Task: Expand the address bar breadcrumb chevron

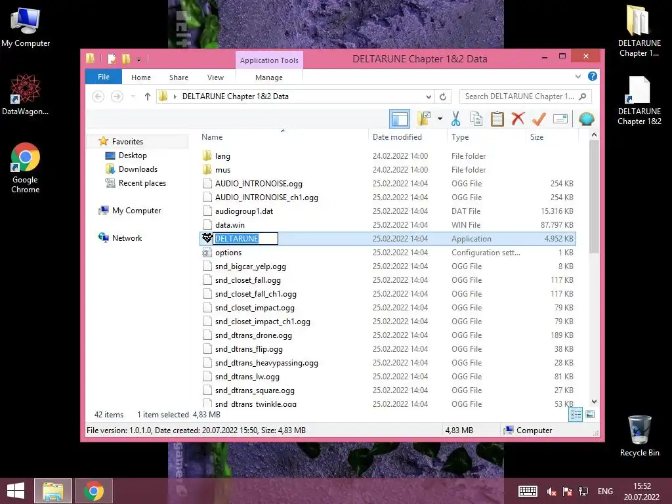Action: pyautogui.click(x=175, y=96)
